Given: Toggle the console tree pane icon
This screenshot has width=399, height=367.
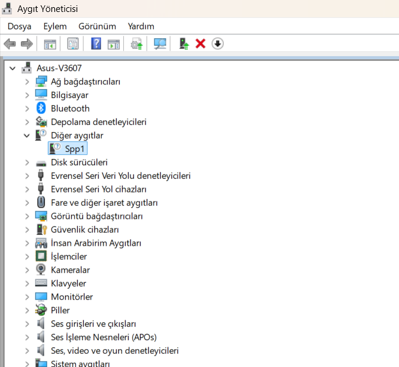Looking at the screenshot, I should point(50,44).
